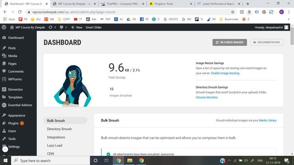Viewport: 294px width, 165px height.
Task: Click the New plus item in admin bar
Action: click(x=77, y=27)
